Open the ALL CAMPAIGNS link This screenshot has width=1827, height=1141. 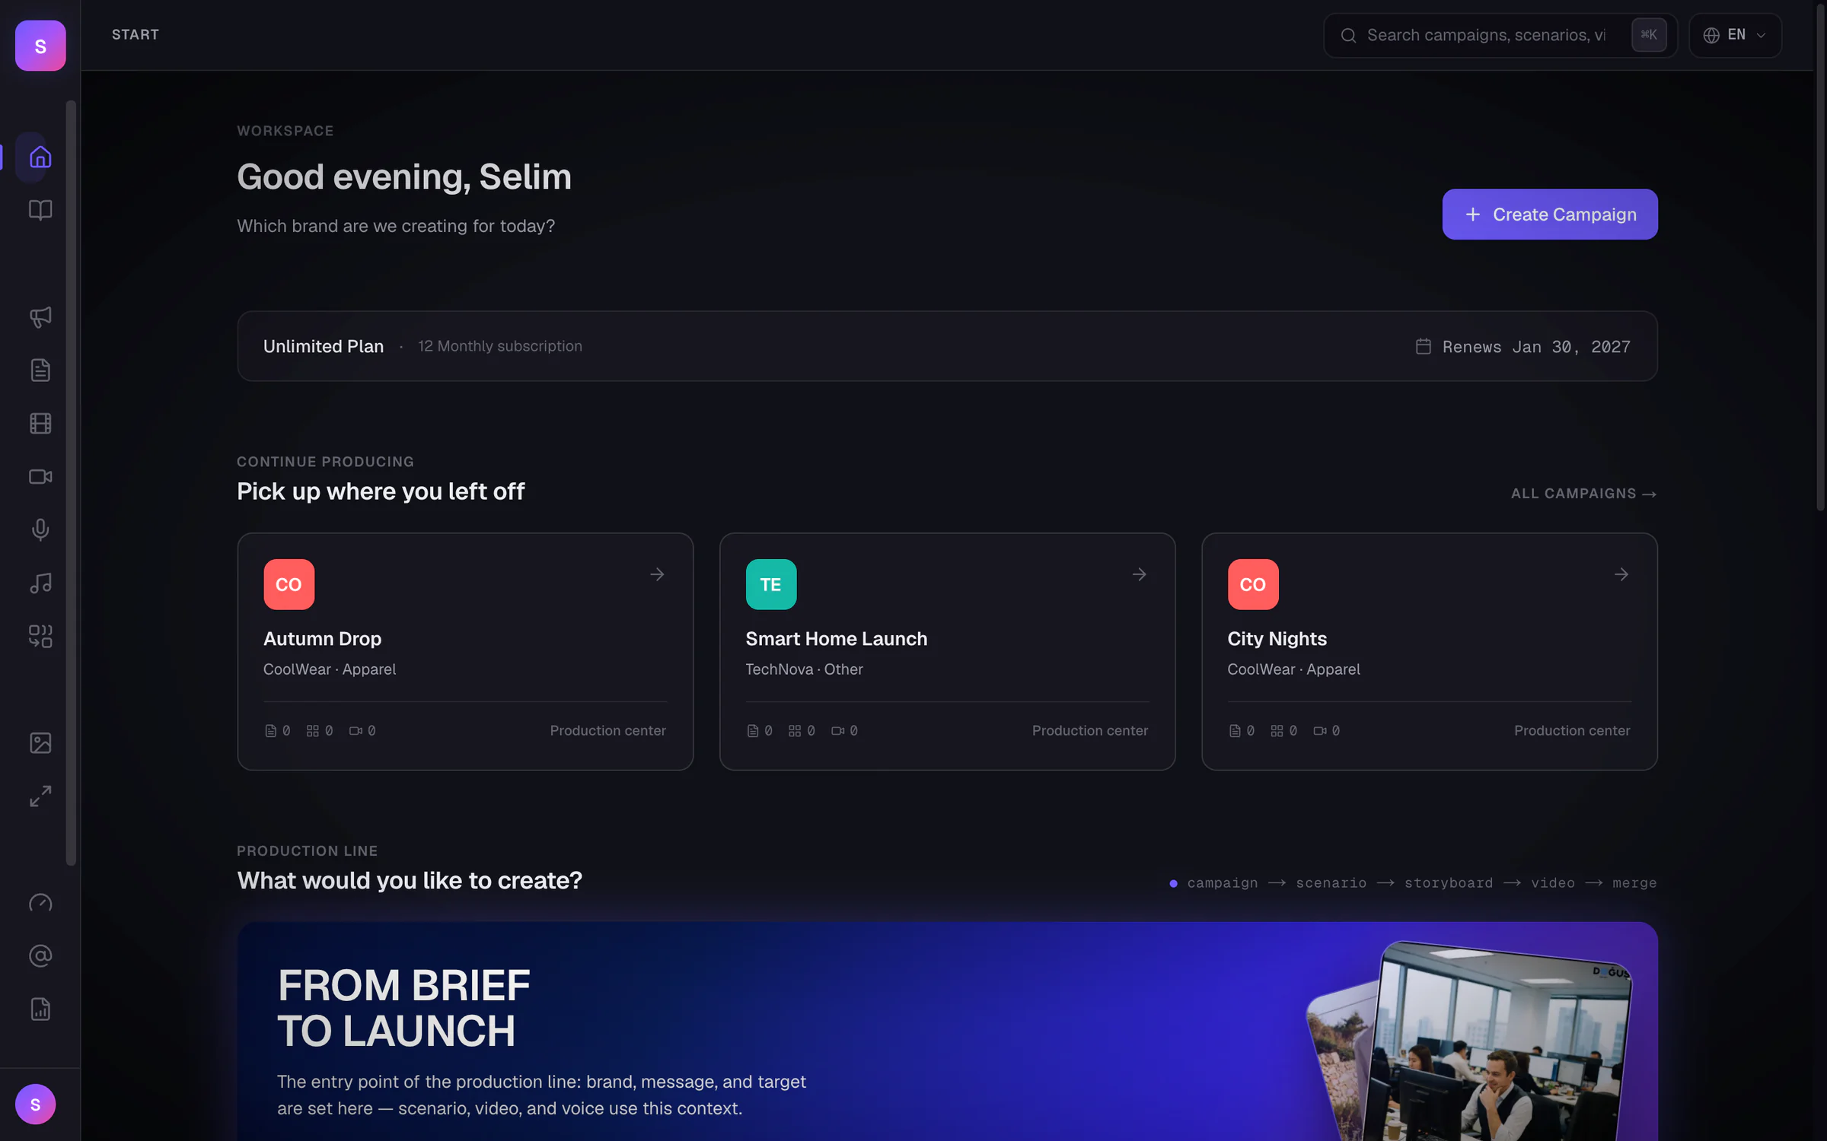(1583, 494)
